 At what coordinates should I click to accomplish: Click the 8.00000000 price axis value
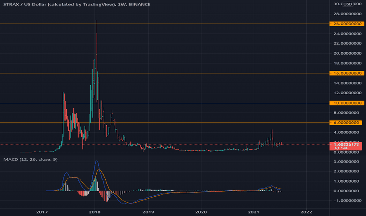pyautogui.click(x=346, y=113)
